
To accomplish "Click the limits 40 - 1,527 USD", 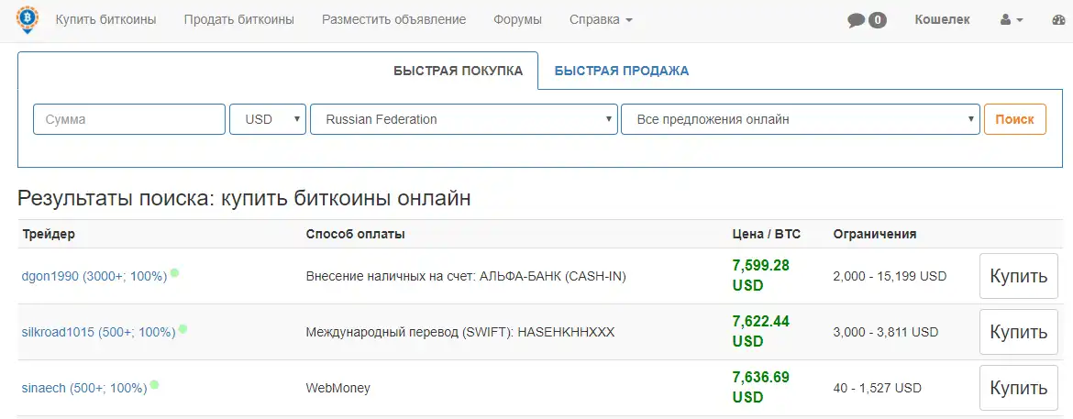I will point(878,389).
